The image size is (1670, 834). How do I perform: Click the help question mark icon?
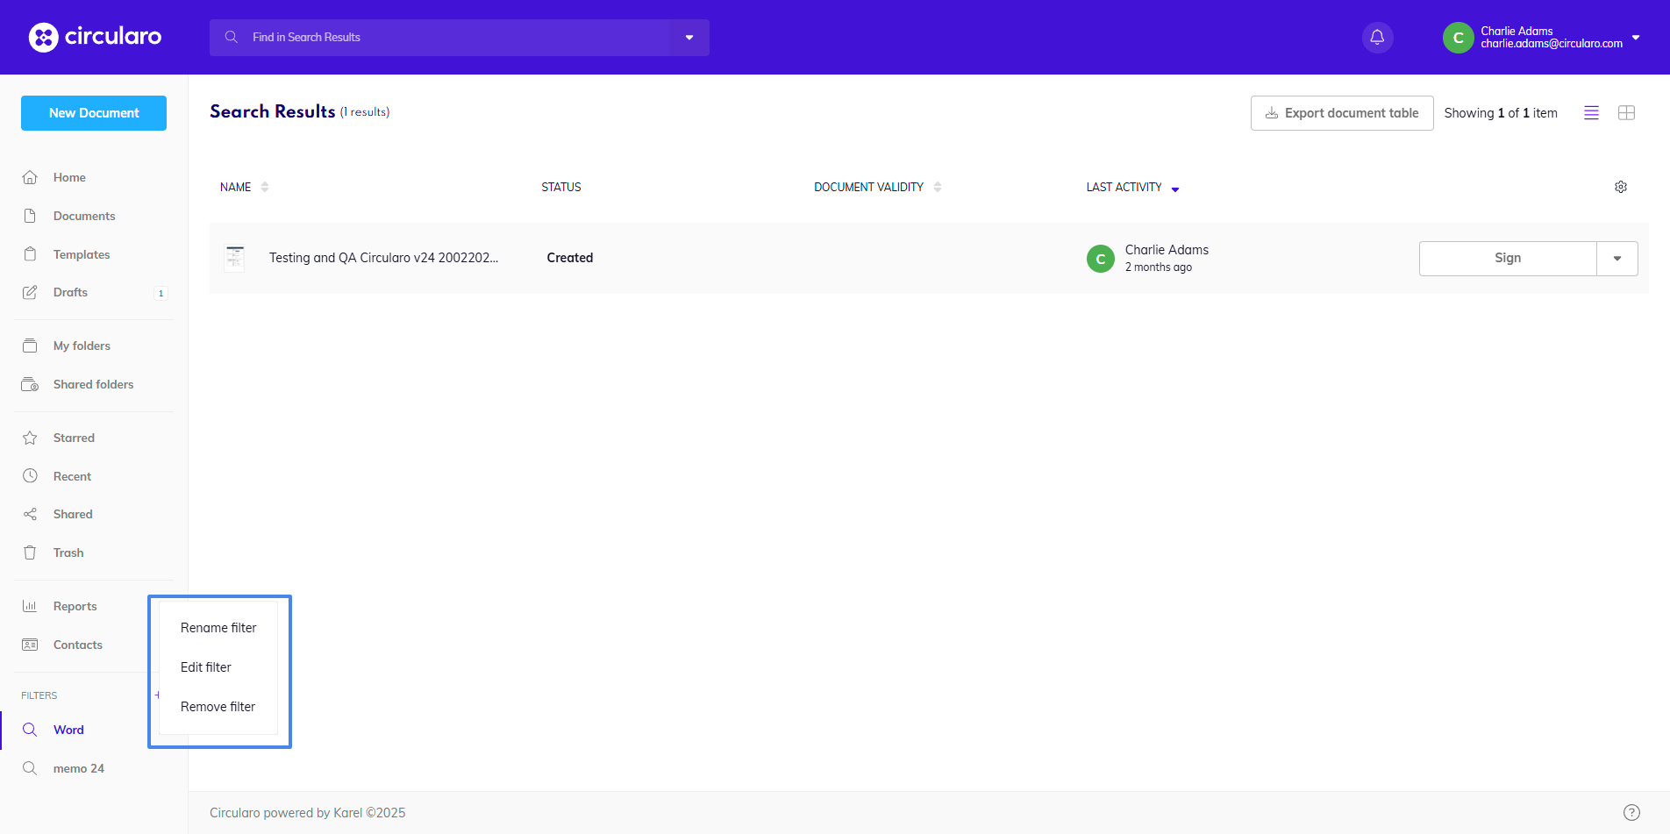pos(1631,812)
